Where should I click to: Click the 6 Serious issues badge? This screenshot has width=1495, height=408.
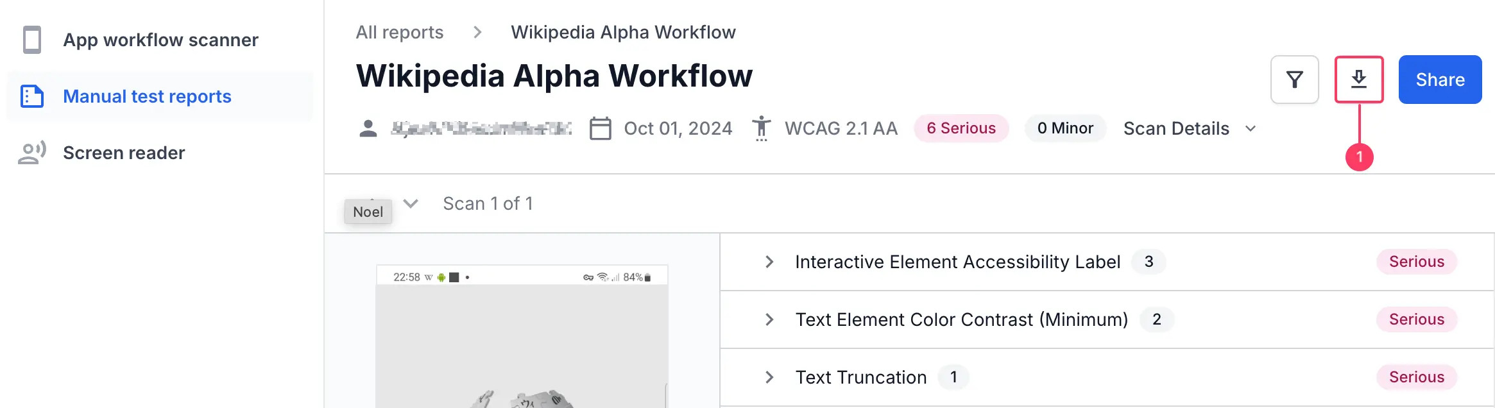coord(961,128)
